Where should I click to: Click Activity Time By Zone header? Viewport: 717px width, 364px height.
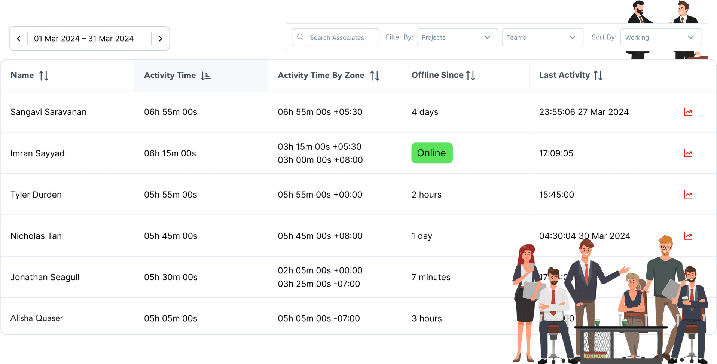335,75
